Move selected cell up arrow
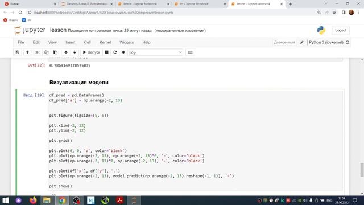This screenshot has width=364, height=205. (66, 52)
